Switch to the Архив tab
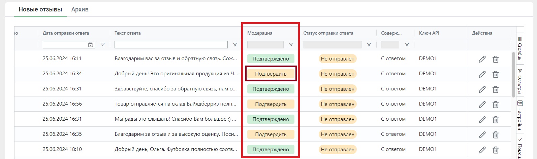537x159 pixels. coord(80,9)
